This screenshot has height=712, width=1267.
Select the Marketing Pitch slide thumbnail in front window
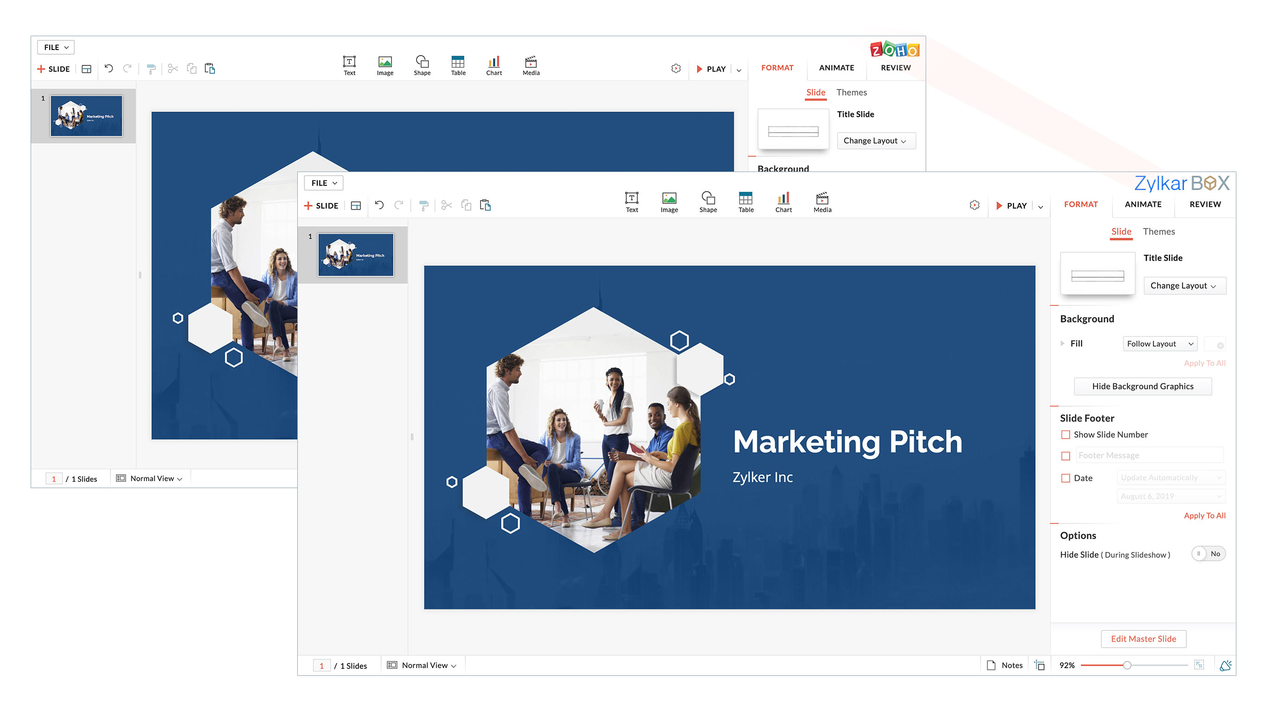pyautogui.click(x=355, y=254)
